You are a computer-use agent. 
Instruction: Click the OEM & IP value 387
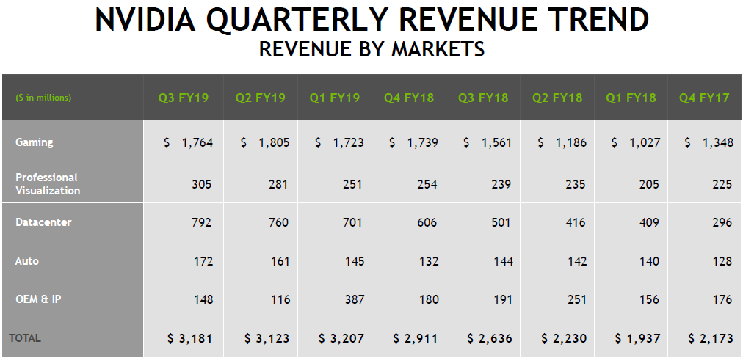click(353, 300)
